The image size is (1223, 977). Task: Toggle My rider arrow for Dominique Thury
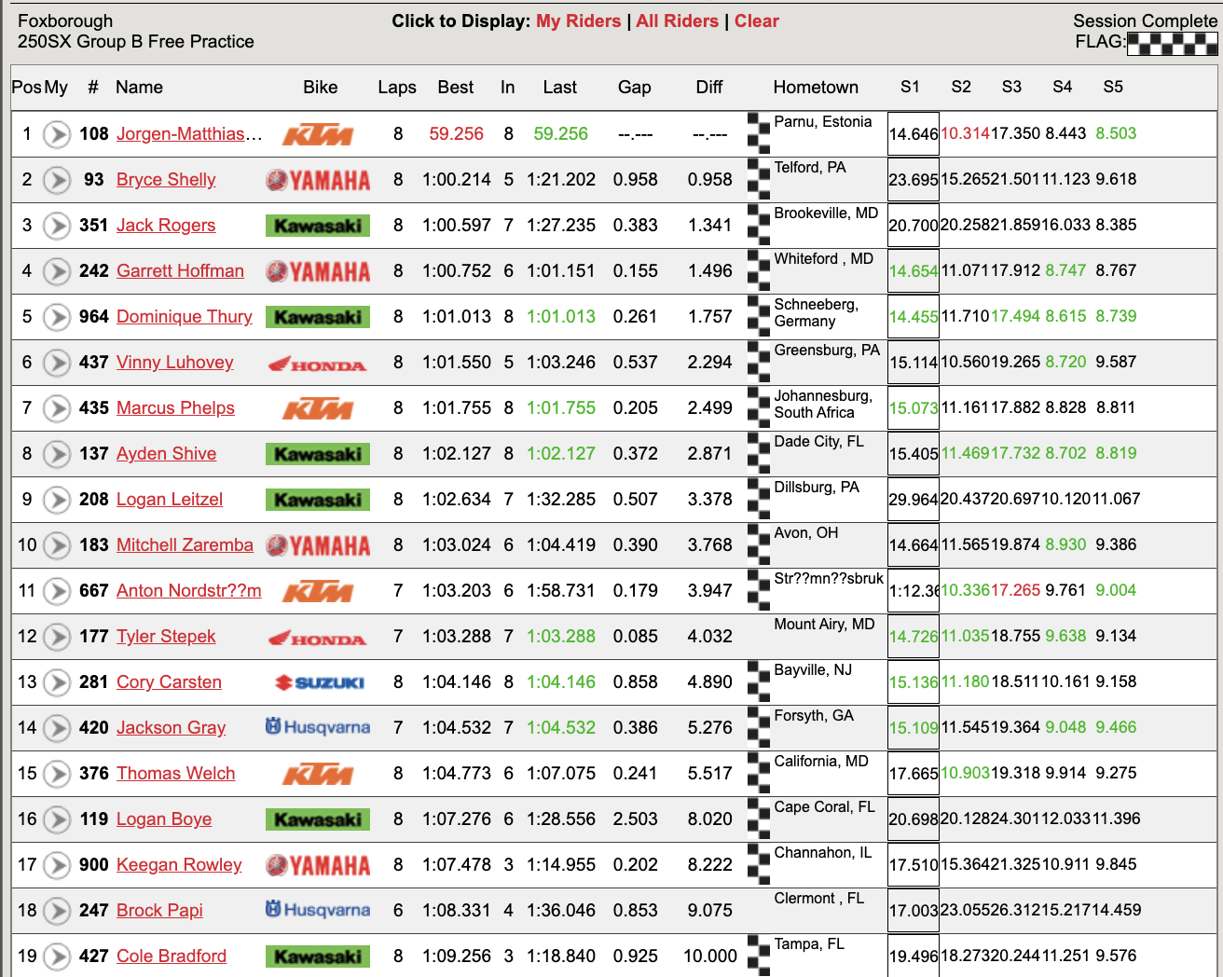[57, 317]
